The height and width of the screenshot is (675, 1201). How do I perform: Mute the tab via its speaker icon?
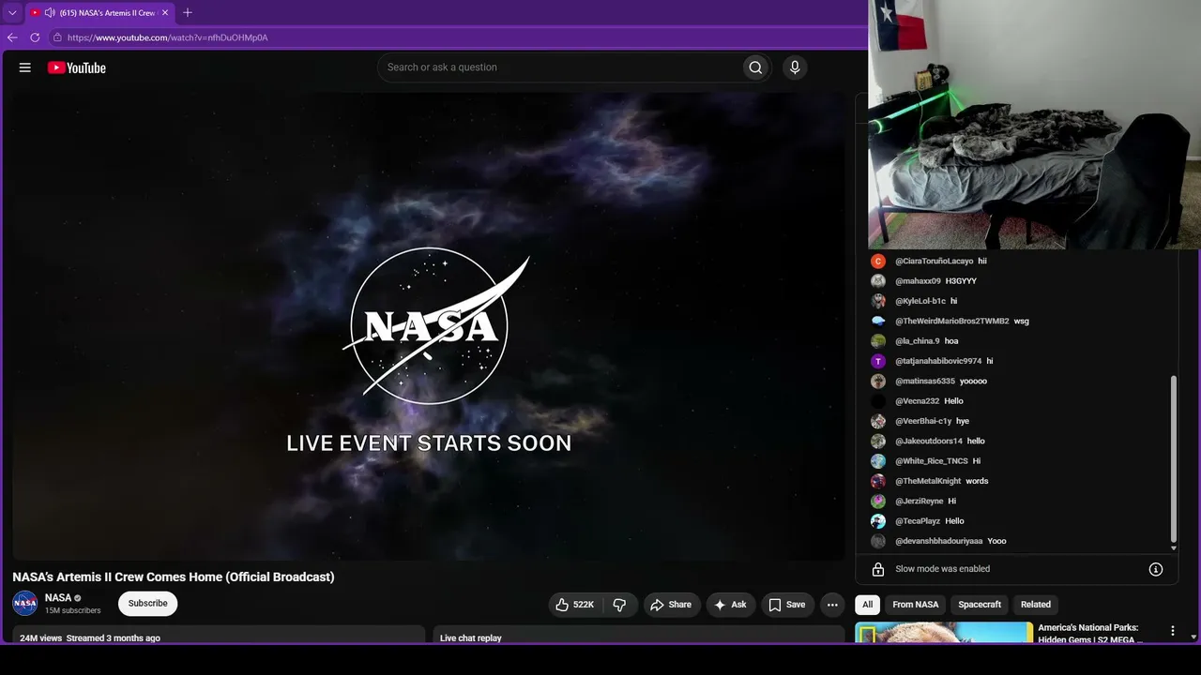point(49,13)
